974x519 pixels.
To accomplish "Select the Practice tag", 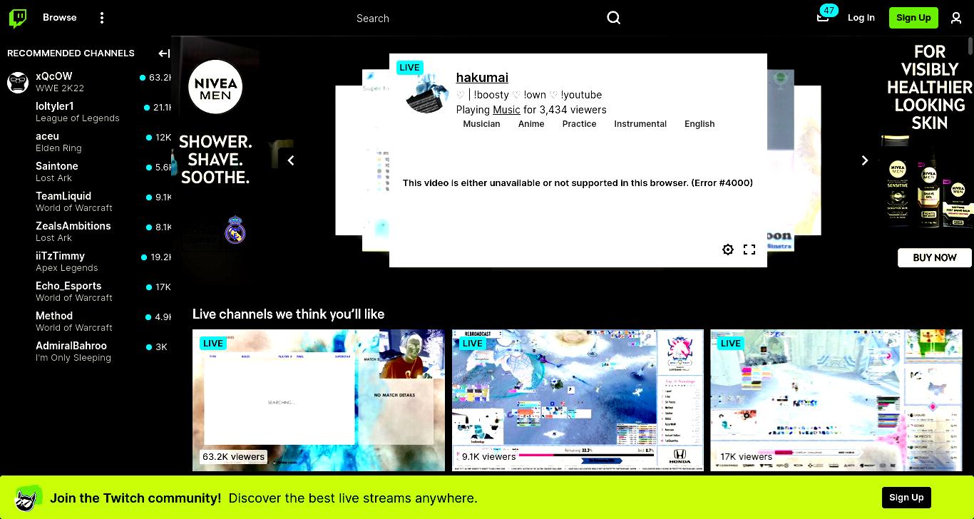I will click(x=579, y=124).
